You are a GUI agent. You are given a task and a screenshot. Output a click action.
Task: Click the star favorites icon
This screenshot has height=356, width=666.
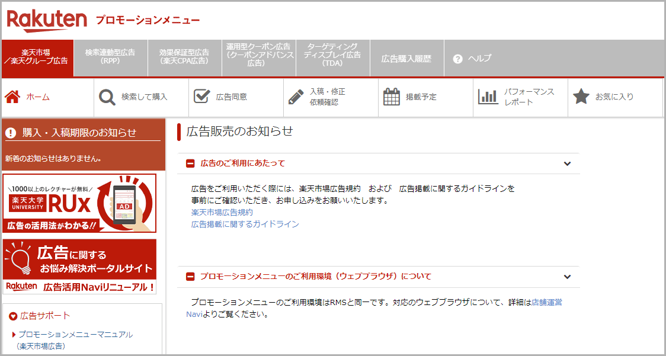[x=581, y=97]
